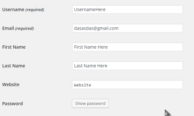Screen dimensions: 194x116
Task: Place cursor in the "UsernameHere" text
Action: (x=90, y=10)
